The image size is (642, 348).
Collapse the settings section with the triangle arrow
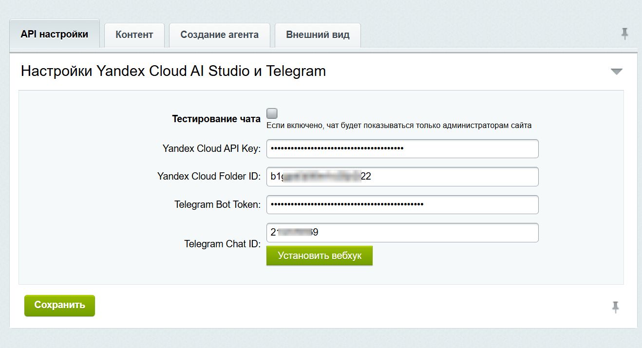[x=616, y=72]
